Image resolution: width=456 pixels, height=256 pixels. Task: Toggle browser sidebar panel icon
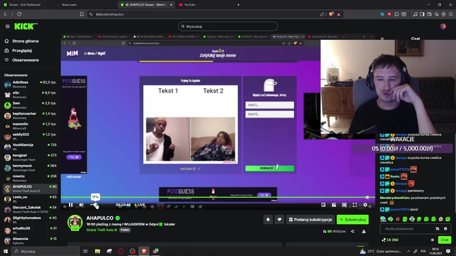click(x=422, y=14)
